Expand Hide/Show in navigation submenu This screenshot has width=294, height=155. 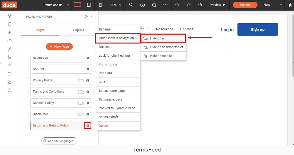pos(118,38)
